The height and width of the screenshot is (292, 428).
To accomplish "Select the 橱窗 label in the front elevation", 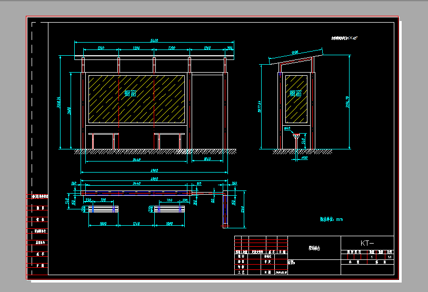I will 131,93.
